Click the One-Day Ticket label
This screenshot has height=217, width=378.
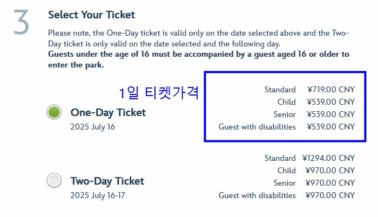(108, 112)
